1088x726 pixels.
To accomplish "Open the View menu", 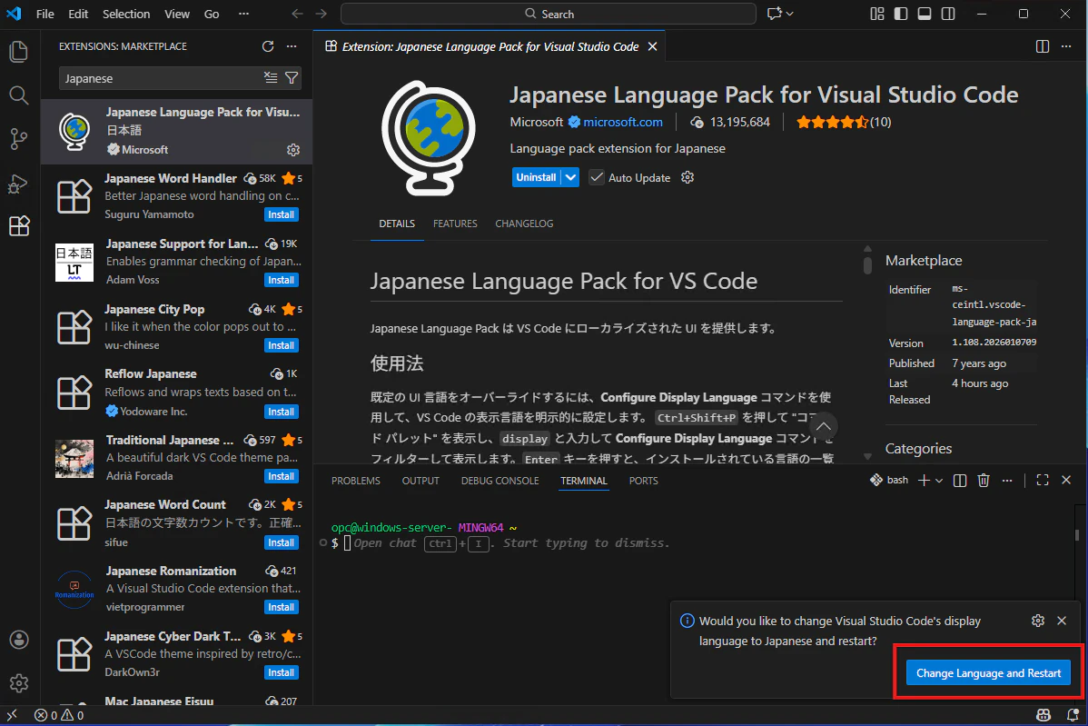I will tap(177, 14).
